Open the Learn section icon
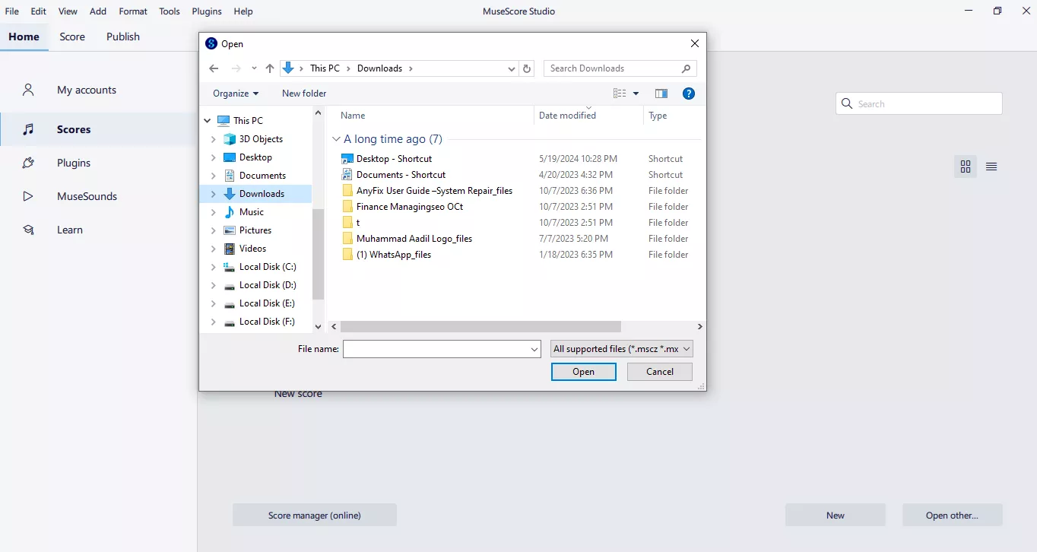The width and height of the screenshot is (1037, 552). (28, 230)
